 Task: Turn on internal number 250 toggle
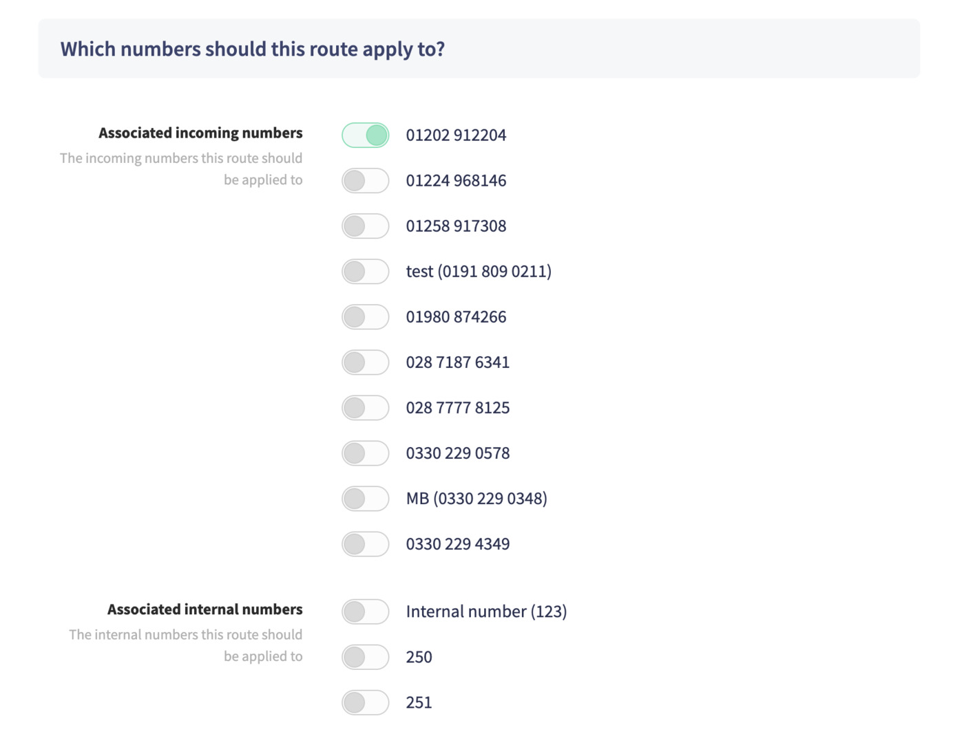365,657
